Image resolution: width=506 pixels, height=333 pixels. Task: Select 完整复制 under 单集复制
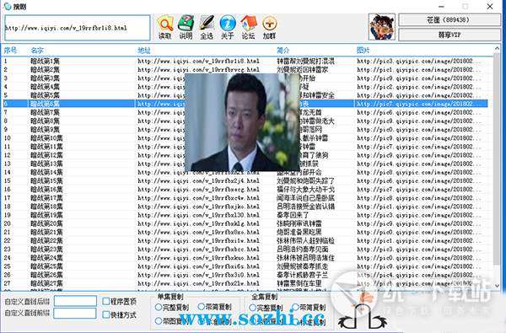pos(159,307)
